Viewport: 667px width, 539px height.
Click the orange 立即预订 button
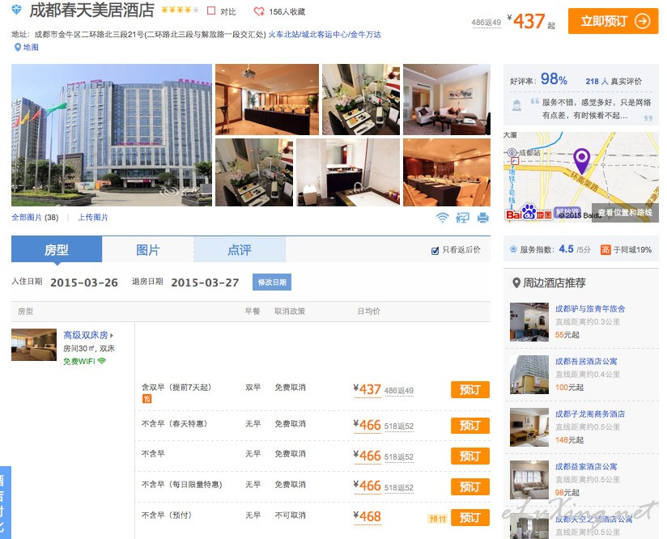click(613, 21)
